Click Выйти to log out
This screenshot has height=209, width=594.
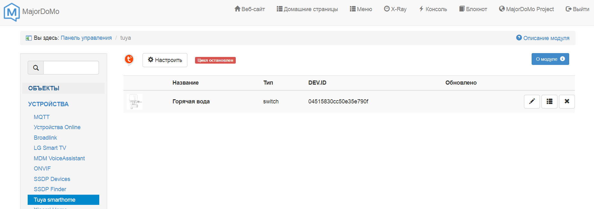tap(577, 9)
